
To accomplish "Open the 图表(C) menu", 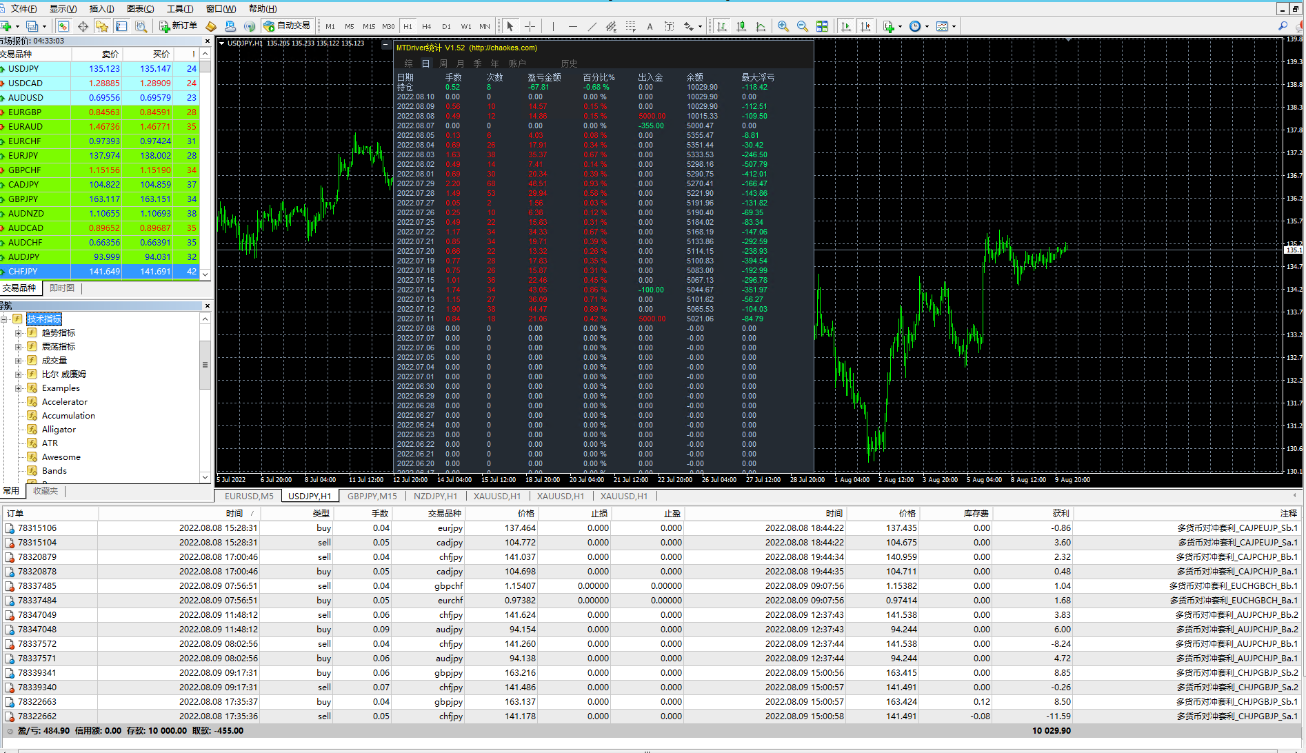I will [x=140, y=8].
